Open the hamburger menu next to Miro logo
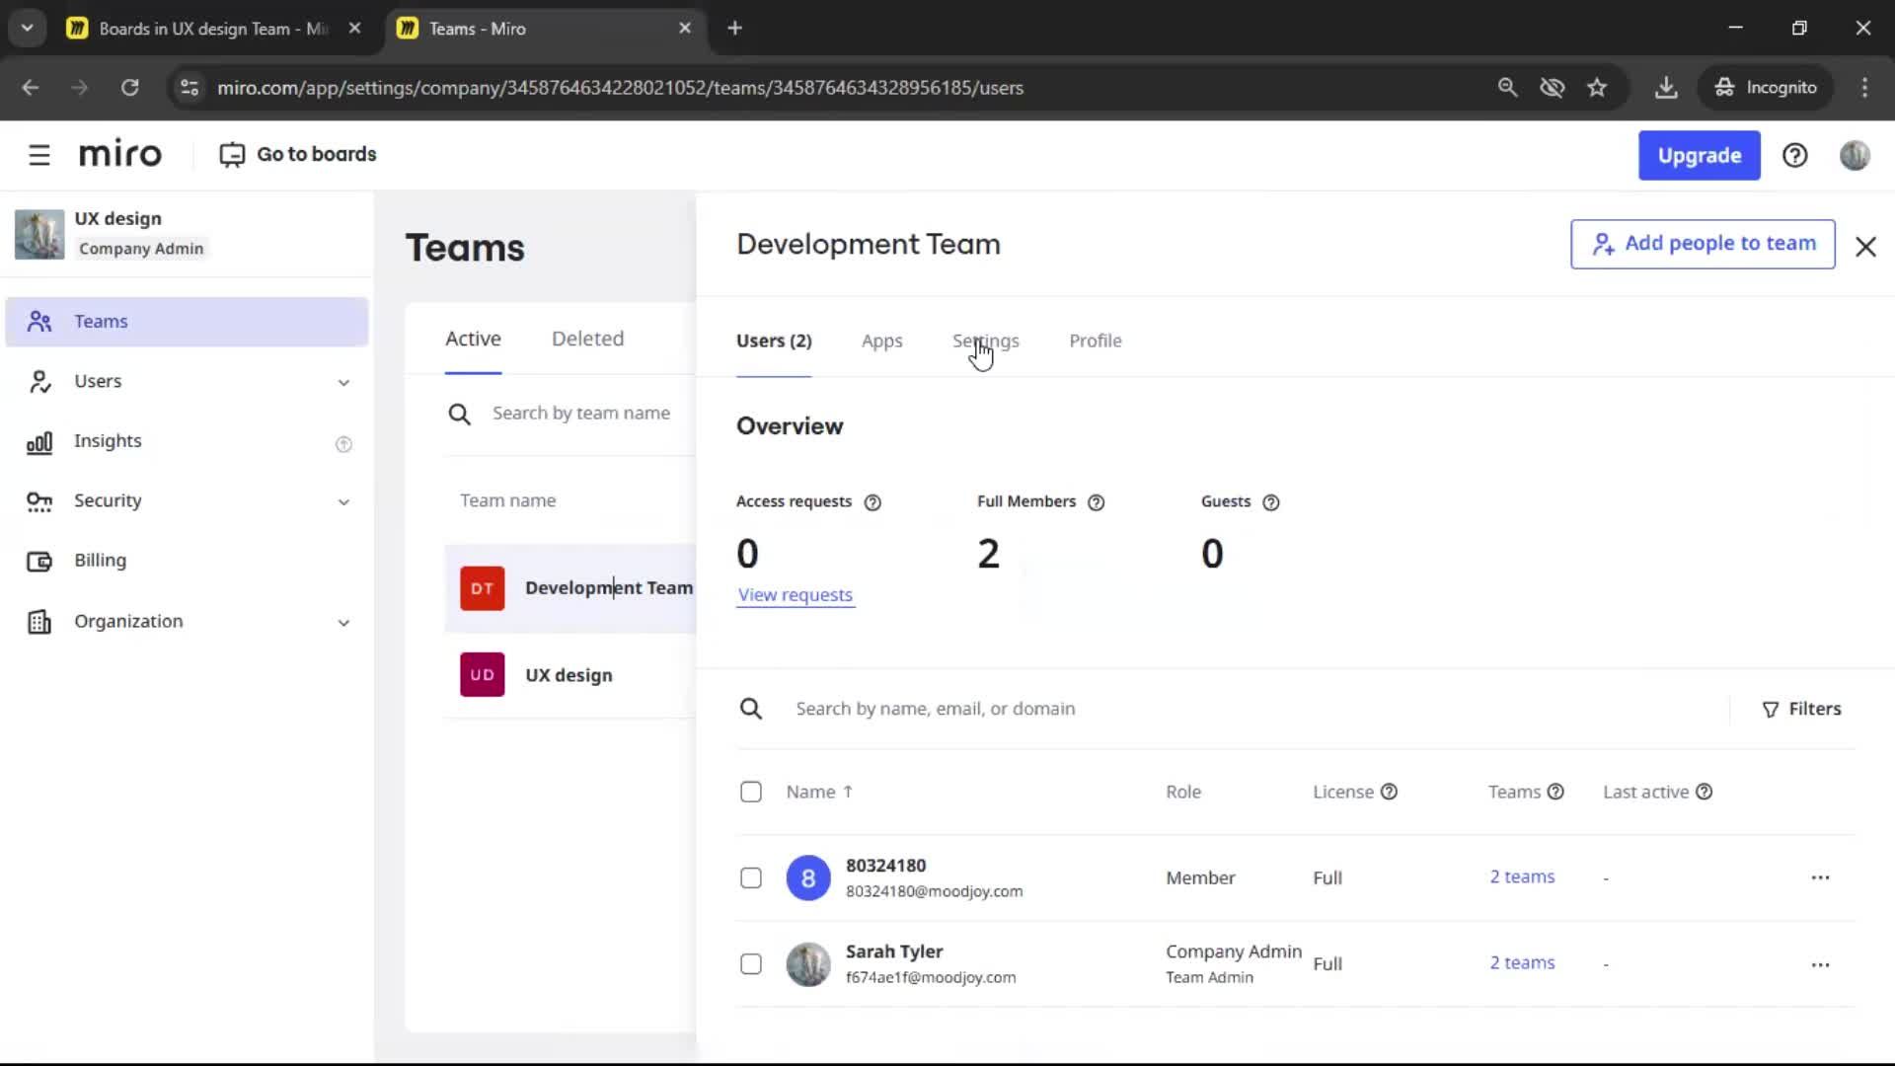 tap(38, 155)
